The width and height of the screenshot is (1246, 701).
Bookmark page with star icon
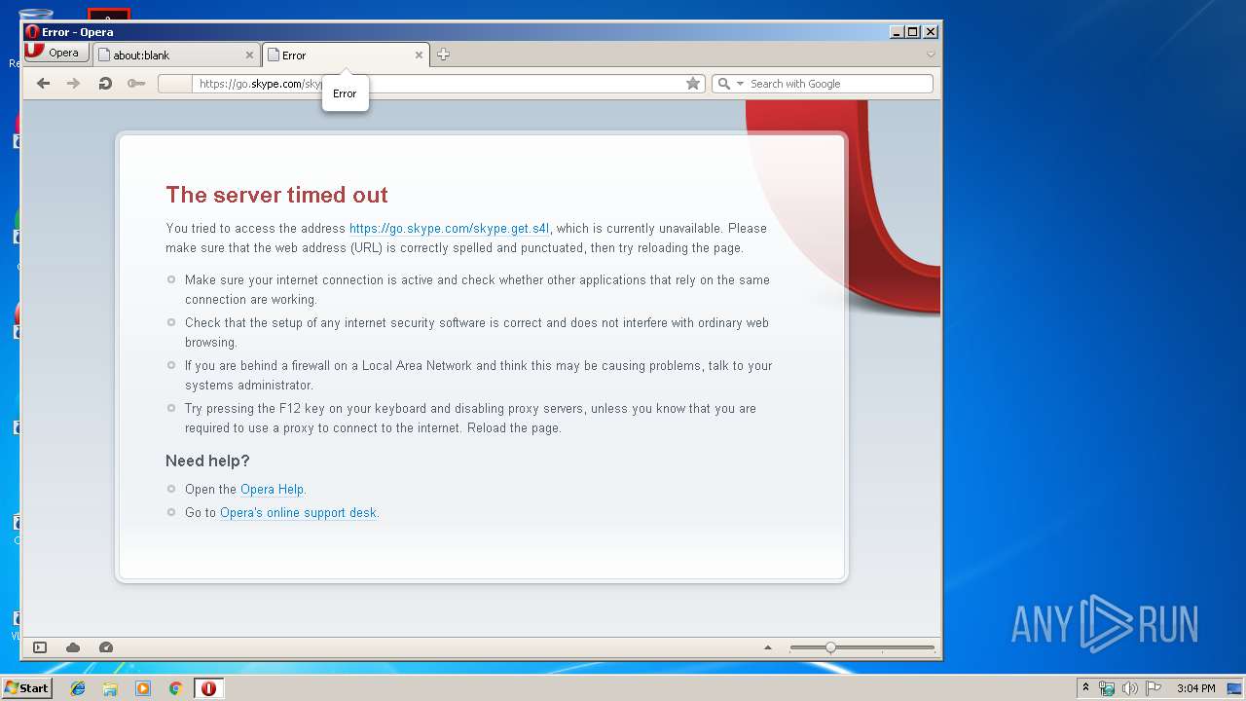693,84
